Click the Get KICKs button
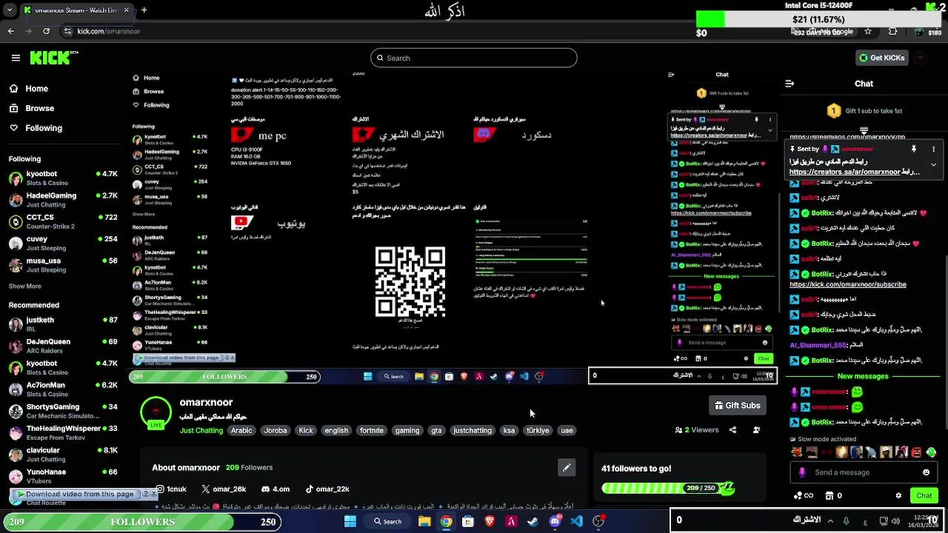The width and height of the screenshot is (948, 533). pyautogui.click(x=881, y=58)
